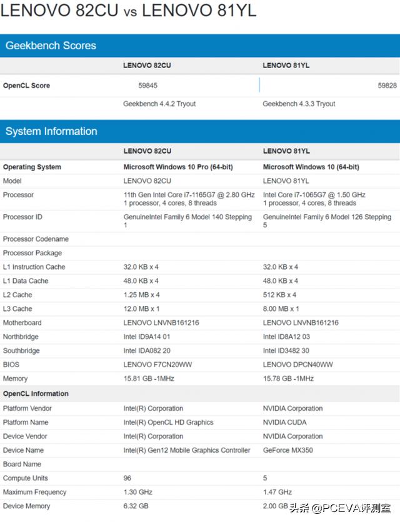Image resolution: width=400 pixels, height=522 pixels.
Task: Click Model cell LENOVO 81YL
Action: tap(286, 181)
